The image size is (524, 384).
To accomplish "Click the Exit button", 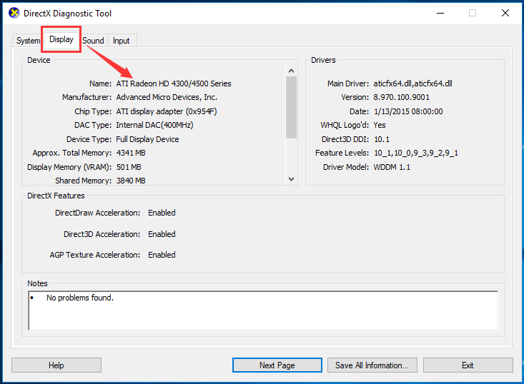I will click(468, 365).
